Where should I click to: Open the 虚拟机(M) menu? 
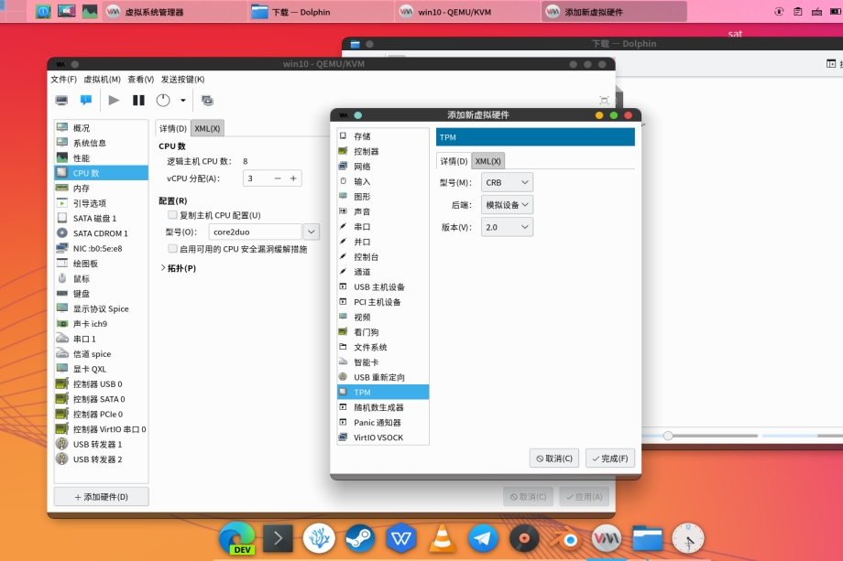coord(102,80)
